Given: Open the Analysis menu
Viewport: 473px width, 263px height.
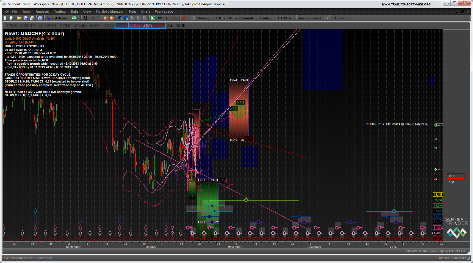Looking at the screenshot, I should tap(42, 12).
